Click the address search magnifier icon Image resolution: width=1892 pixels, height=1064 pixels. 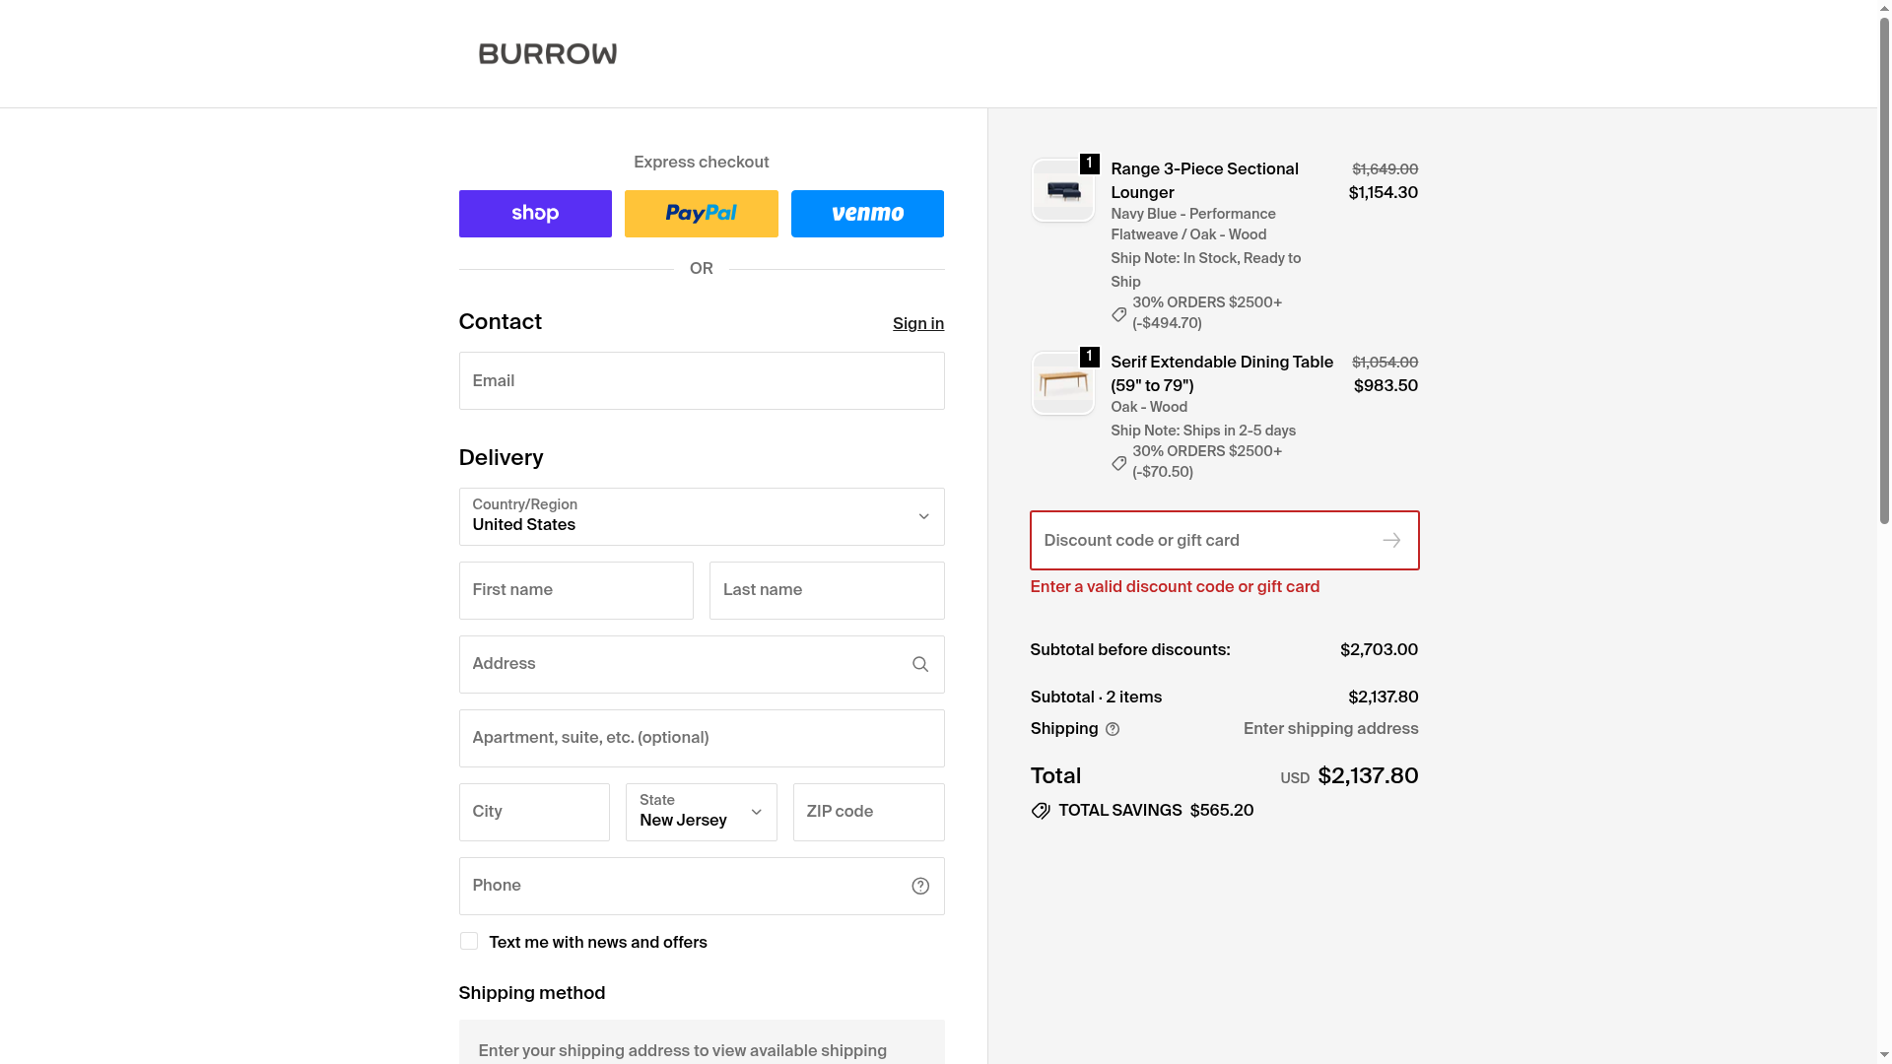[919, 665]
